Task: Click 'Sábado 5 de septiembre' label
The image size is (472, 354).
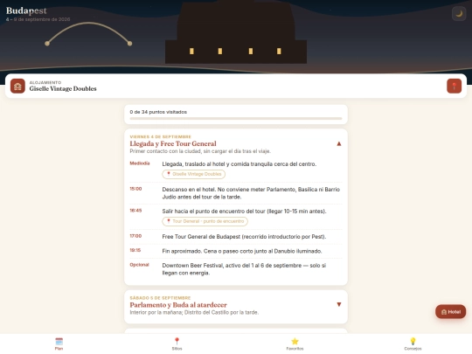Action: click(160, 298)
